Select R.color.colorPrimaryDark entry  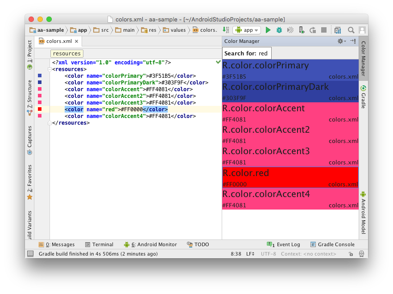tap(290, 92)
